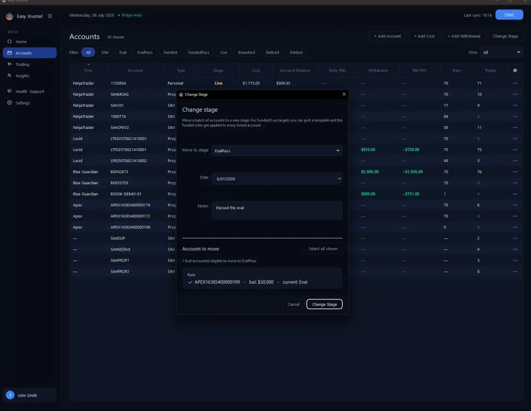
Task: Select the Funded filter chip
Action: click(170, 53)
